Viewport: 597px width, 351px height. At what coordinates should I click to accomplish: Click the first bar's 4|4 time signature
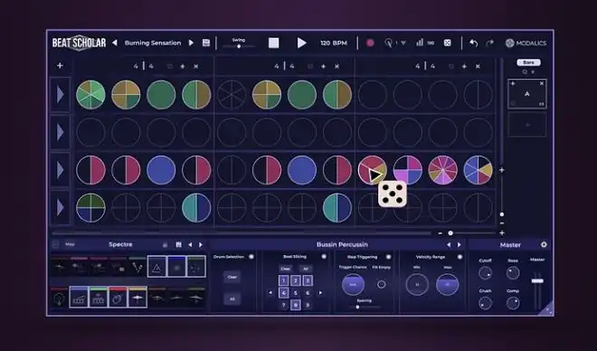tap(144, 66)
